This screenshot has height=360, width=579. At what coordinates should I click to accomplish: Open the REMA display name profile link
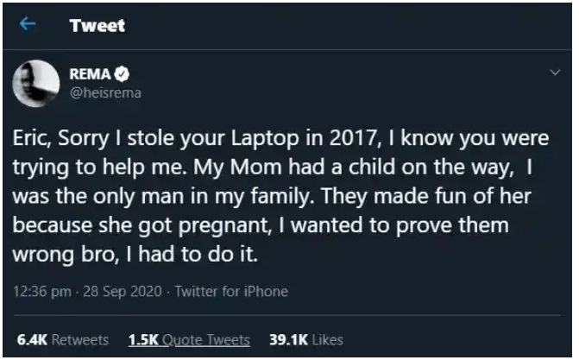pyautogui.click(x=90, y=74)
